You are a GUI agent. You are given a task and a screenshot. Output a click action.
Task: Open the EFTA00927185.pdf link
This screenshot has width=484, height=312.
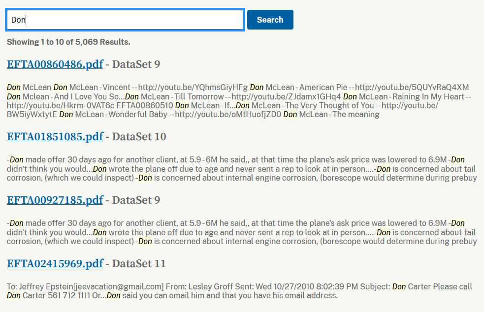55,200
